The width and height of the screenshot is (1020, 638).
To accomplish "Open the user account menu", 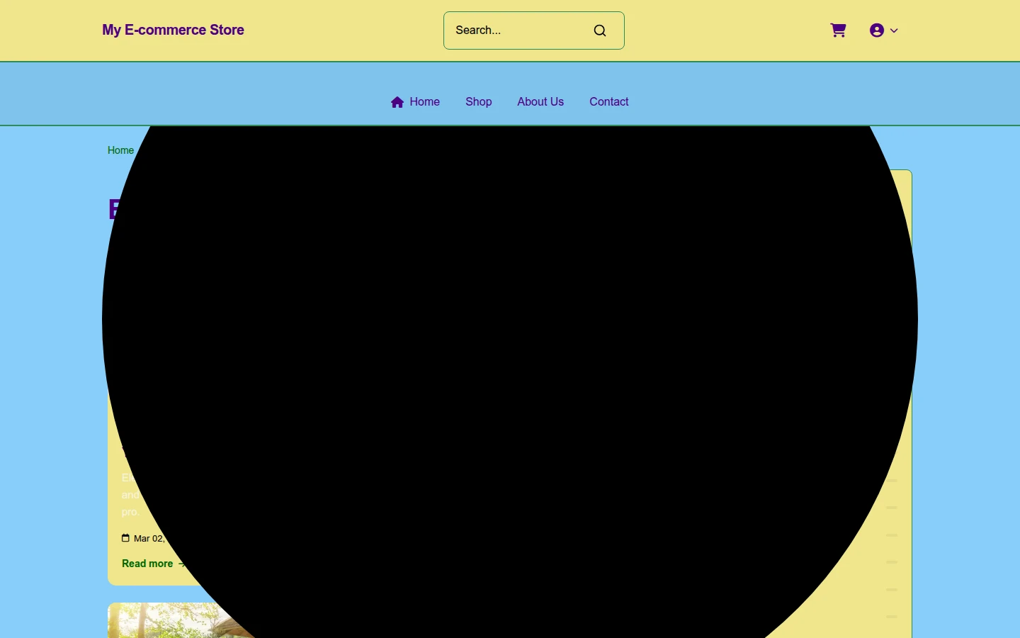I will (884, 30).
